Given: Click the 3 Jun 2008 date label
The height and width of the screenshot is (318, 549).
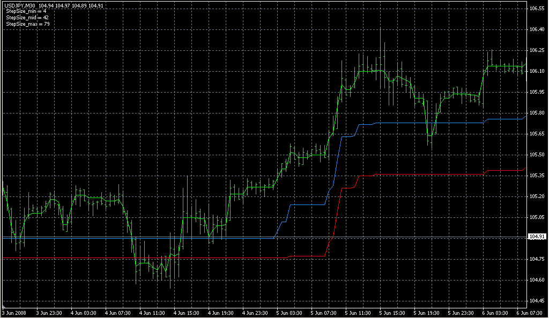Looking at the screenshot, I should click(14, 313).
